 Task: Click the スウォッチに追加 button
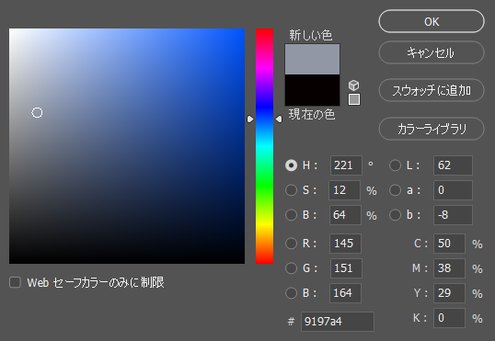(x=432, y=90)
